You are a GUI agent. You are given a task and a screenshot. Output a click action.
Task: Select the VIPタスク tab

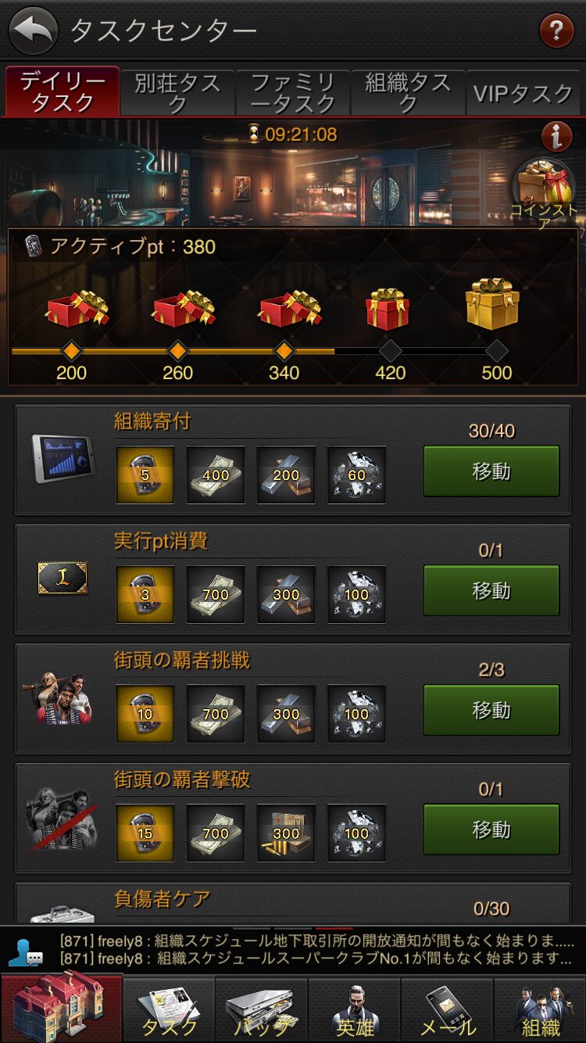(x=523, y=93)
